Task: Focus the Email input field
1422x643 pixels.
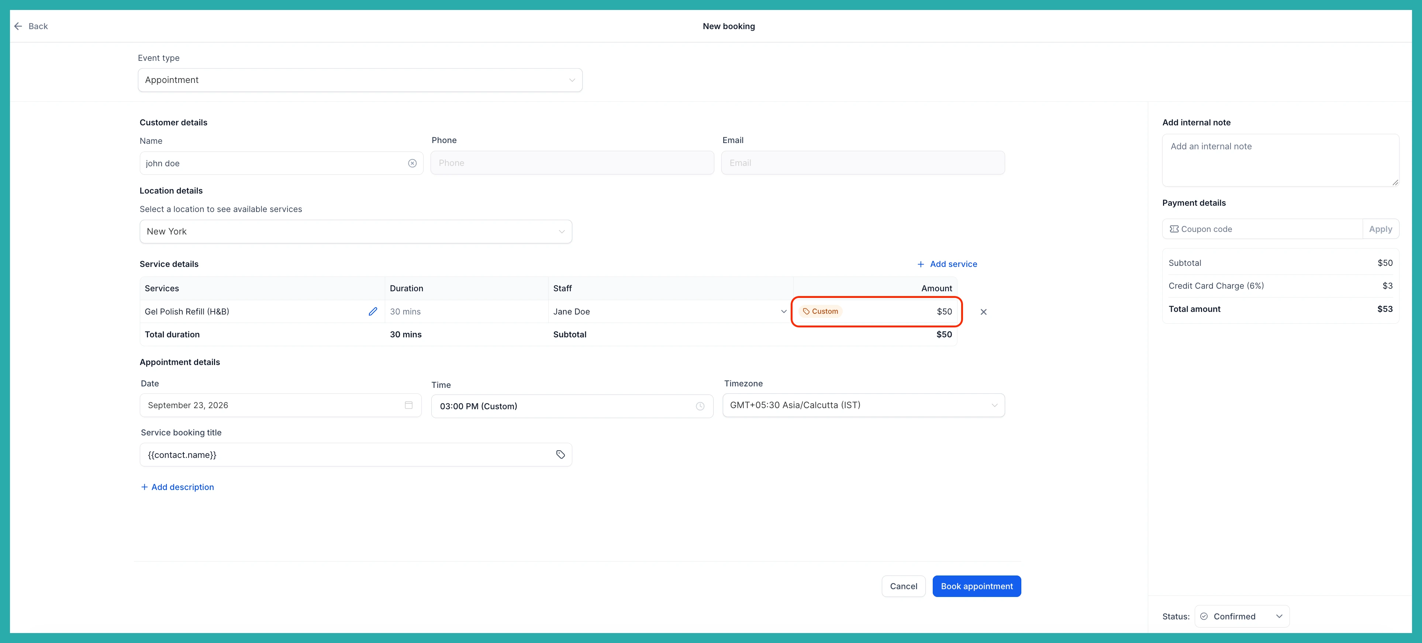Action: point(863,163)
